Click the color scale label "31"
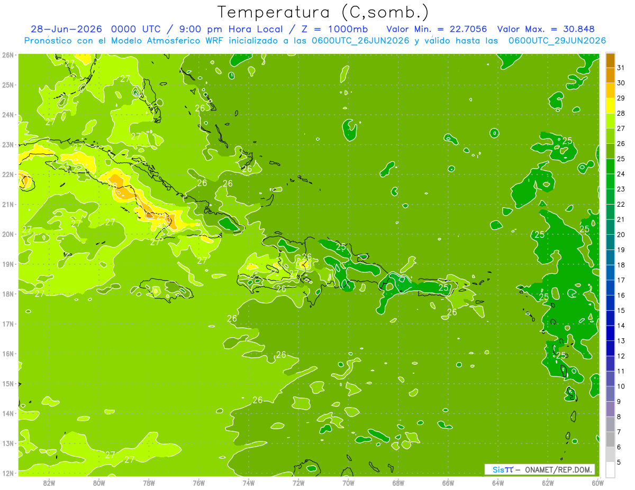This screenshot has width=635, height=490. pyautogui.click(x=621, y=68)
